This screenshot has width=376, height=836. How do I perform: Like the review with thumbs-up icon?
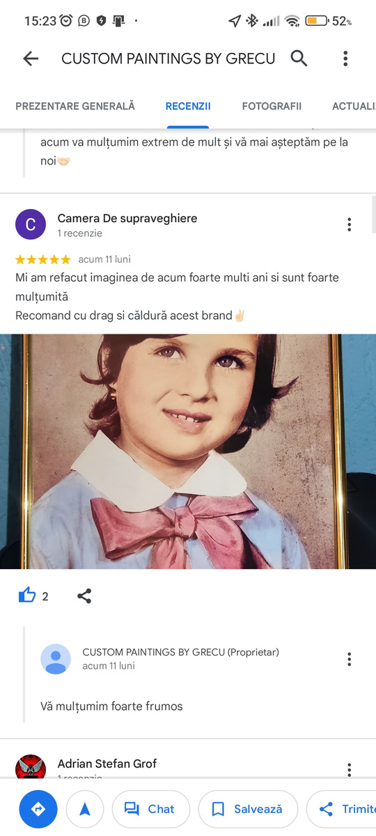point(27,596)
